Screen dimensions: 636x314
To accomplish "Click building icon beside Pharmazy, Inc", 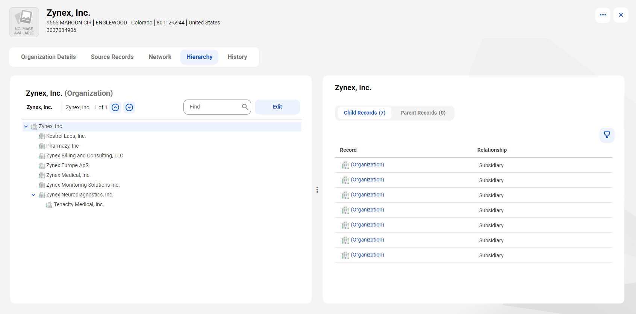I will click(x=42, y=146).
